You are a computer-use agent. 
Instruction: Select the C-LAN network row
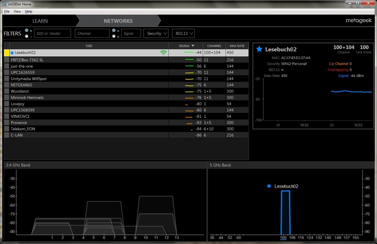pyautogui.click(x=126, y=135)
